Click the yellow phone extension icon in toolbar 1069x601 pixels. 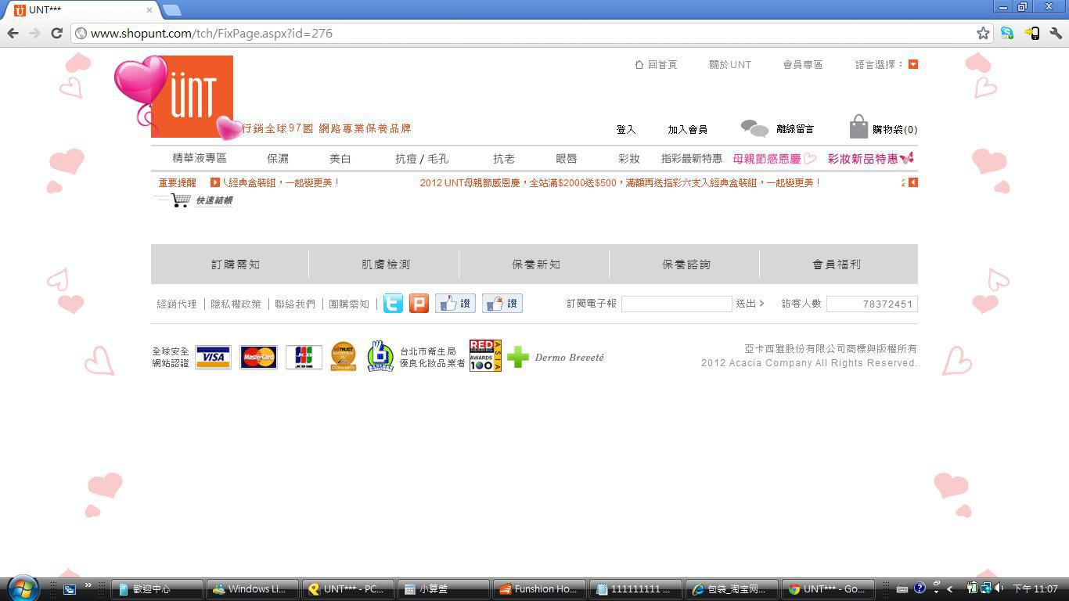click(x=1031, y=33)
